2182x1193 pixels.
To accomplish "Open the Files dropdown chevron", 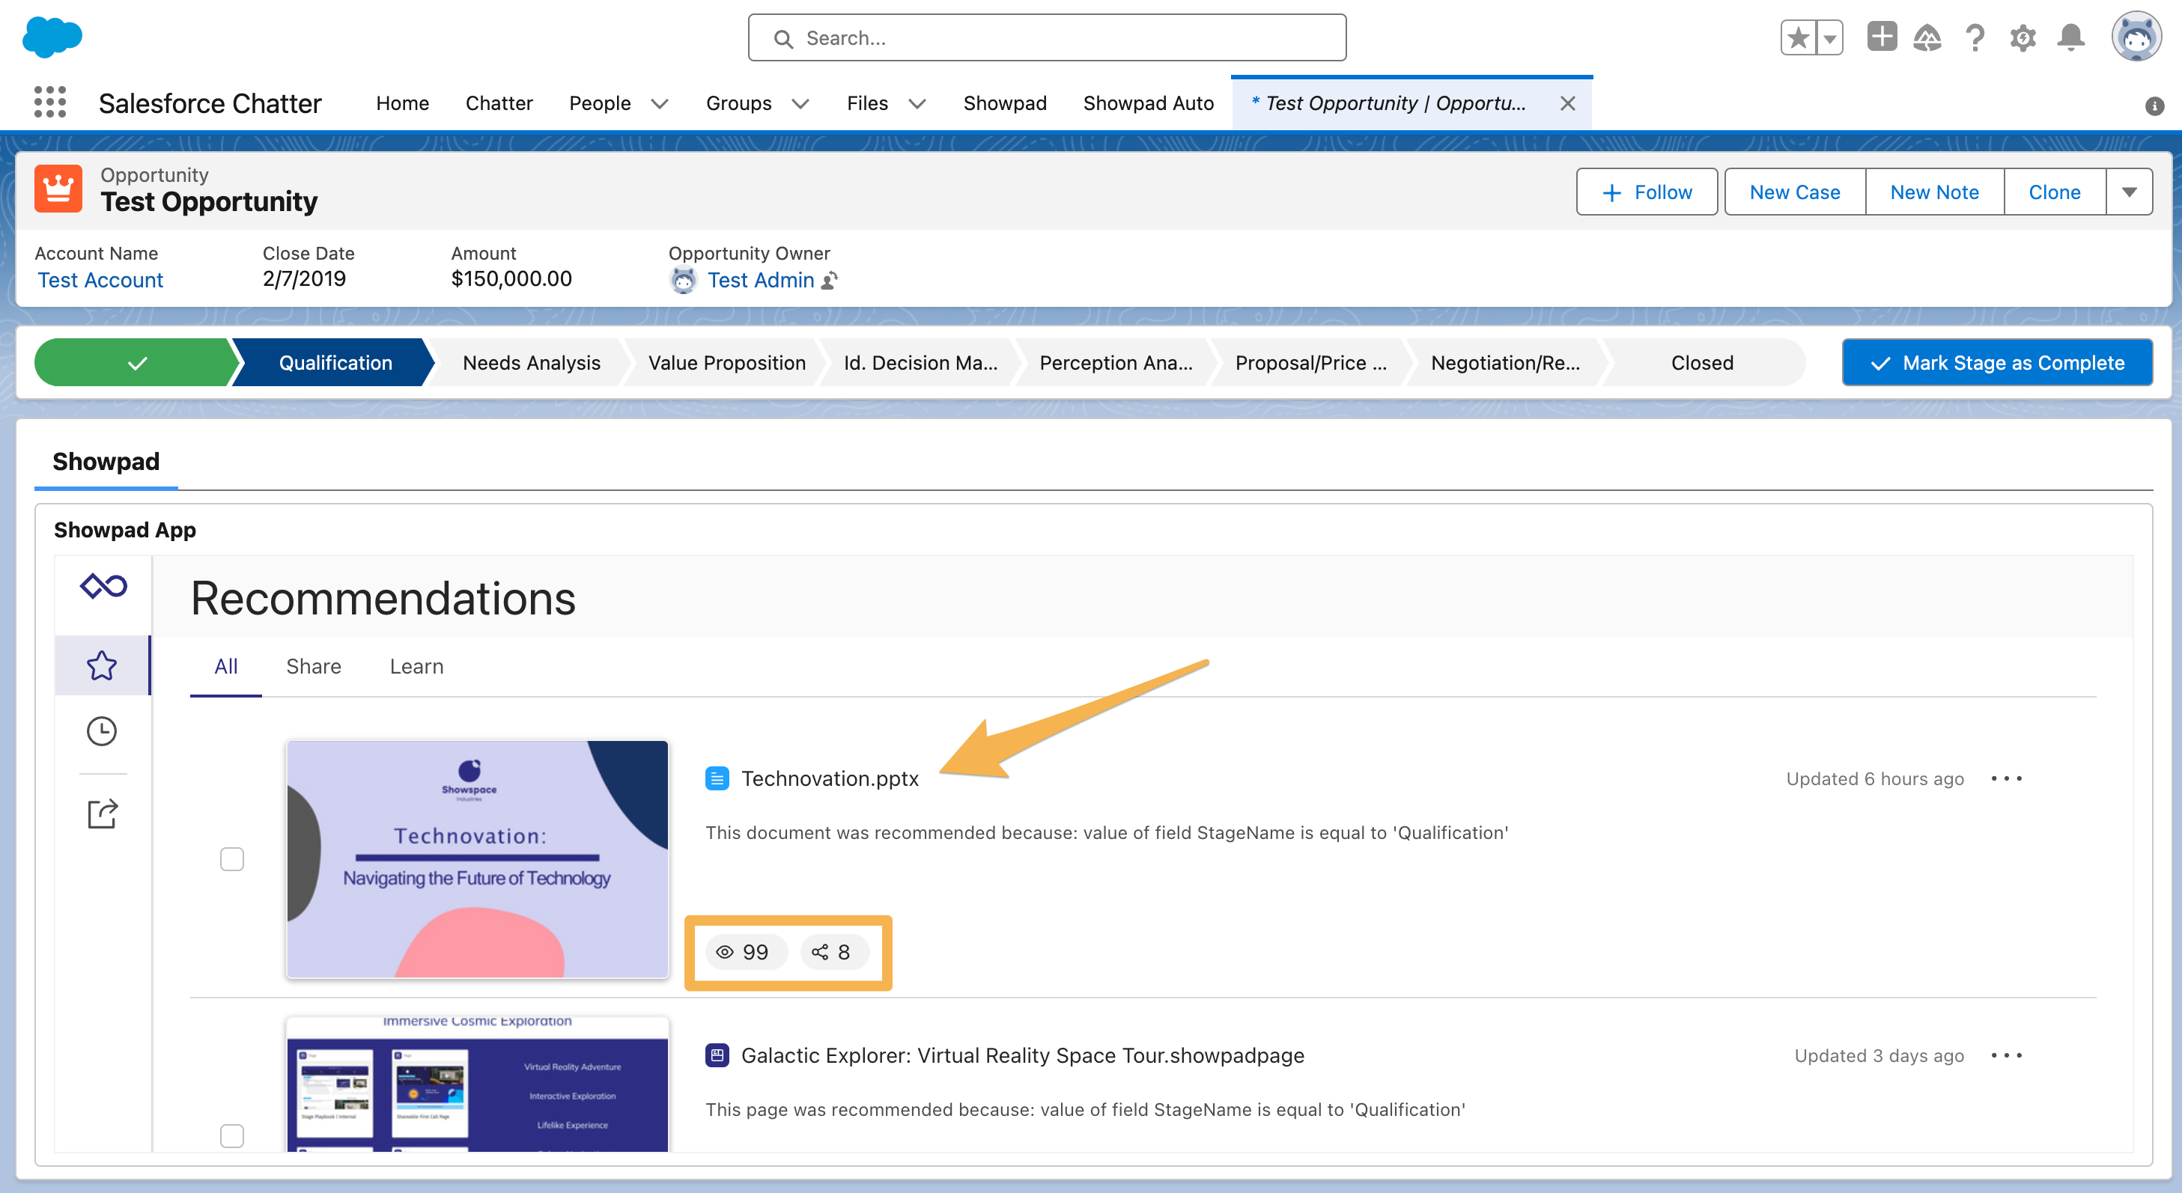I will click(x=917, y=103).
